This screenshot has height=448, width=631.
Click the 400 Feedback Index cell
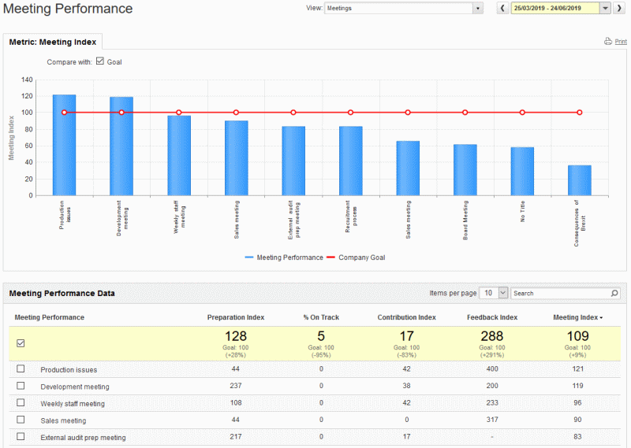[x=492, y=368]
